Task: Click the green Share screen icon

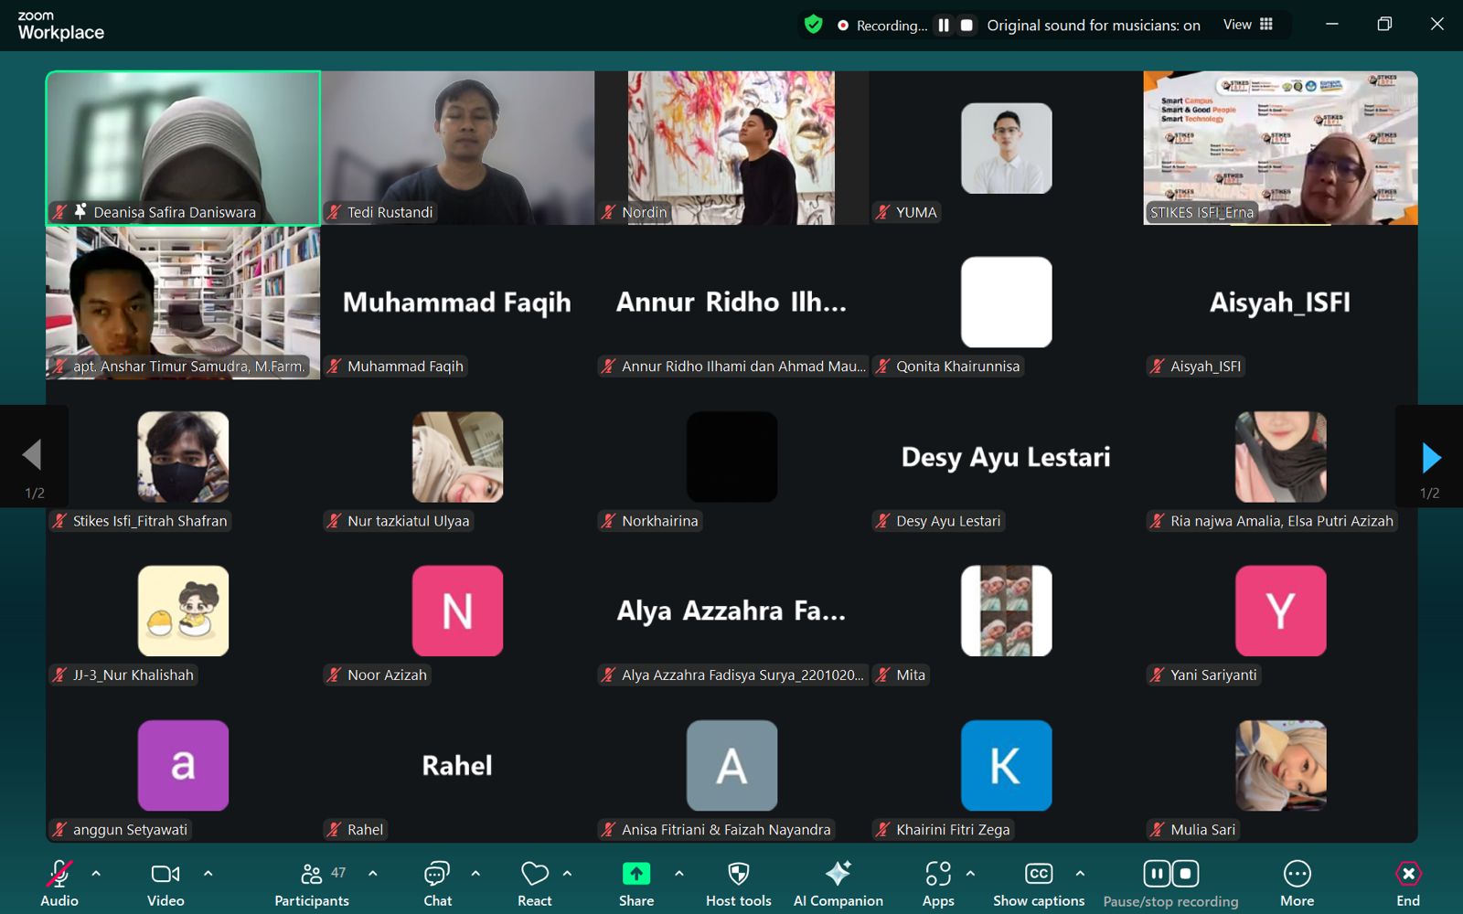Action: click(635, 874)
